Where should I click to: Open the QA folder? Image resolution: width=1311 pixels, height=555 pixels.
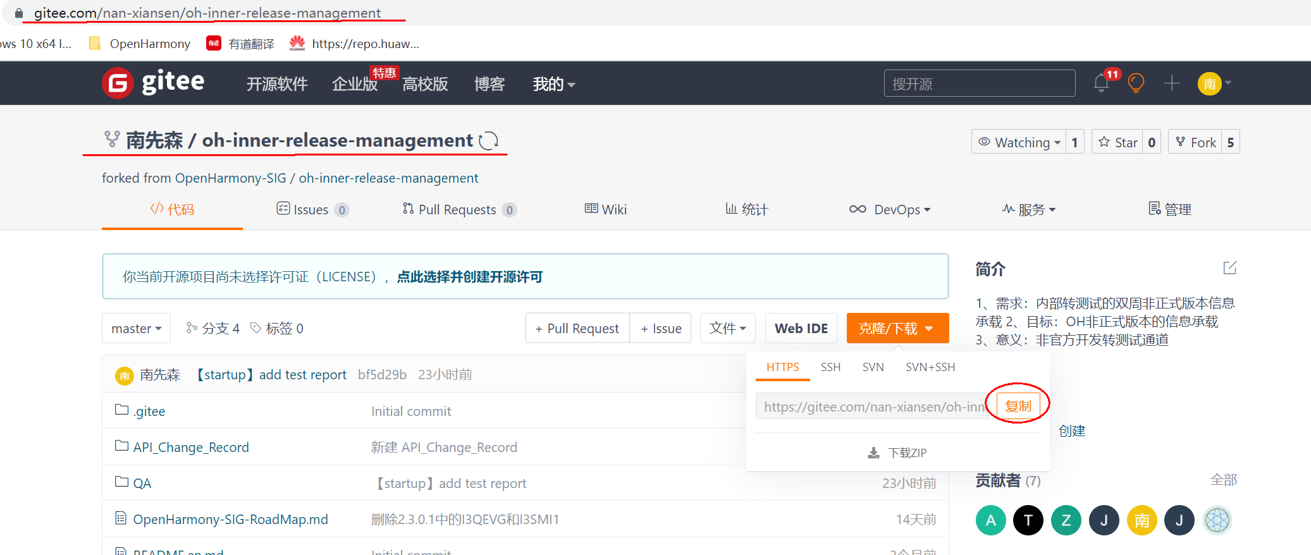tap(142, 483)
